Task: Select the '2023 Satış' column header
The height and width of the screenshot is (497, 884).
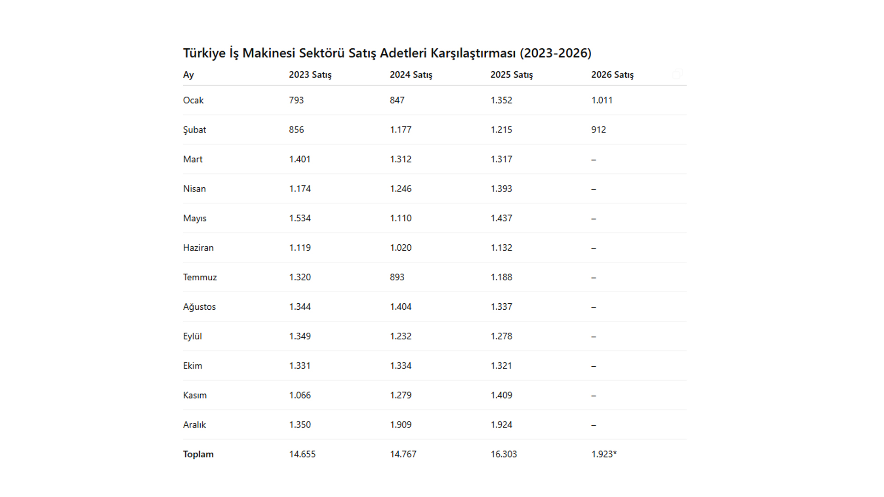Action: (310, 75)
